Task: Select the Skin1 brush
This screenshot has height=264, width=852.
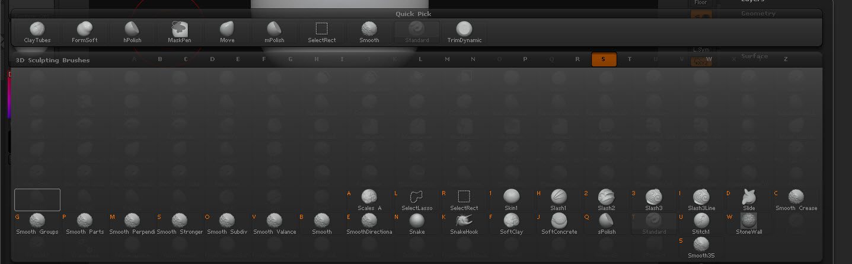Action: (x=512, y=201)
